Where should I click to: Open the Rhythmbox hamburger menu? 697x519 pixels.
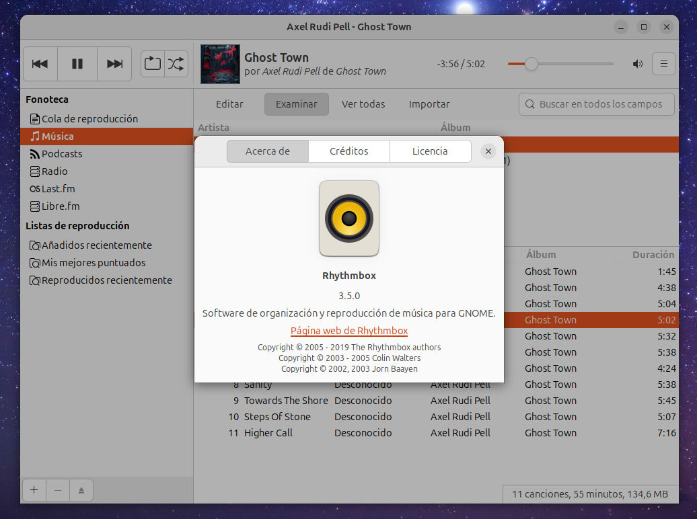663,64
